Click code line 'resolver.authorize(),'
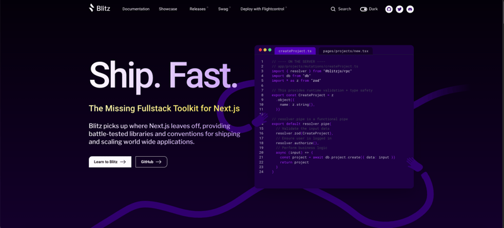The image size is (504, 228). 297,143
